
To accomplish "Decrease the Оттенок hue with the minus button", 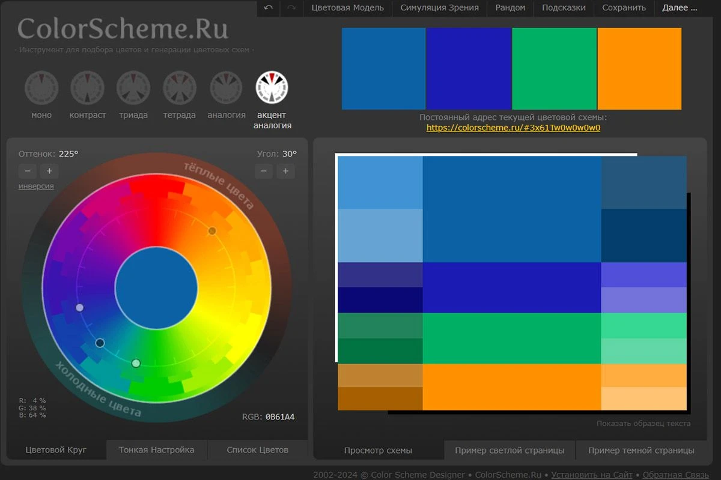I will click(28, 171).
